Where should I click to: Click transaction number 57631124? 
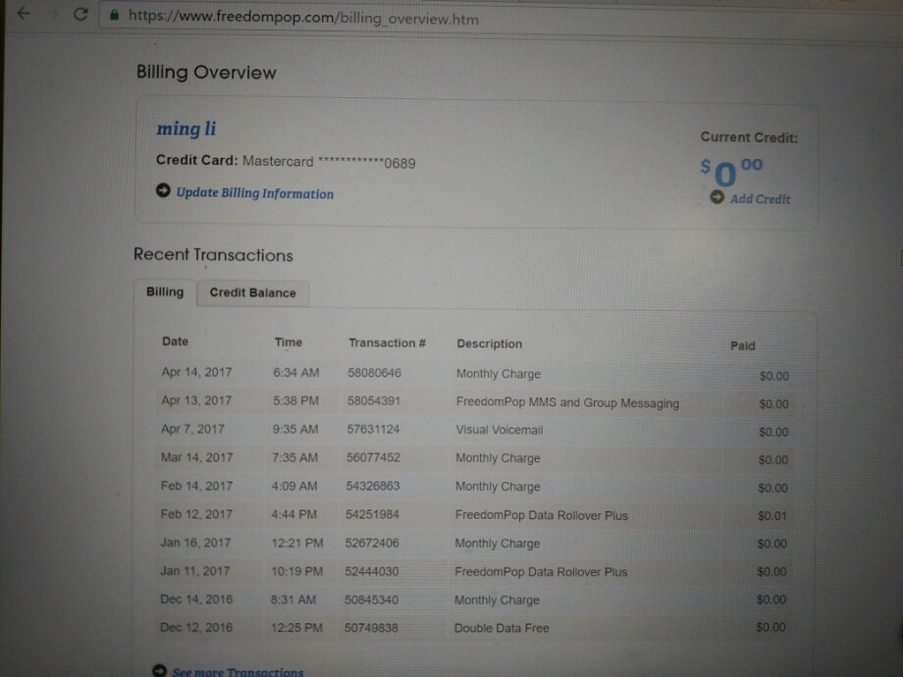click(x=373, y=429)
